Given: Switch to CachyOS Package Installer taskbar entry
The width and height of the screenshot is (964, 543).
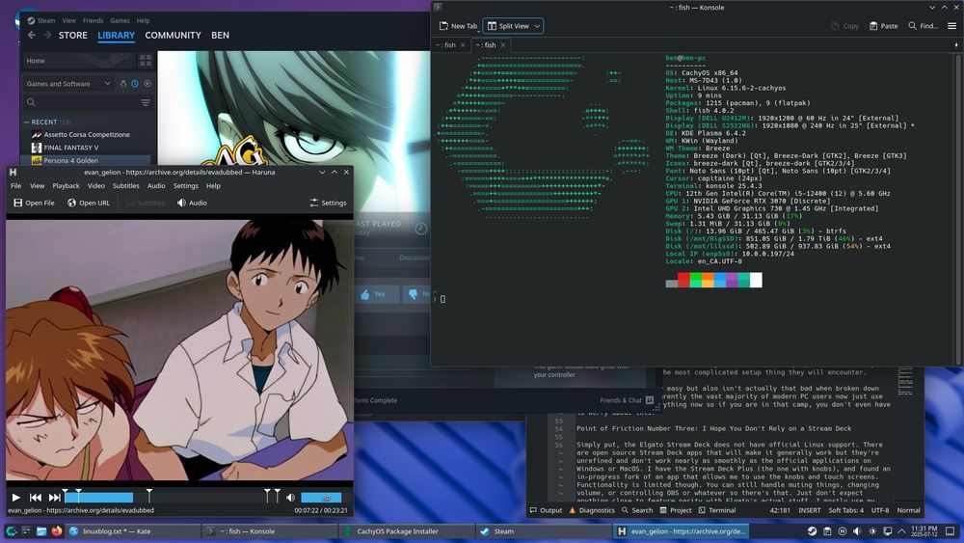Looking at the screenshot, I should coord(406,530).
